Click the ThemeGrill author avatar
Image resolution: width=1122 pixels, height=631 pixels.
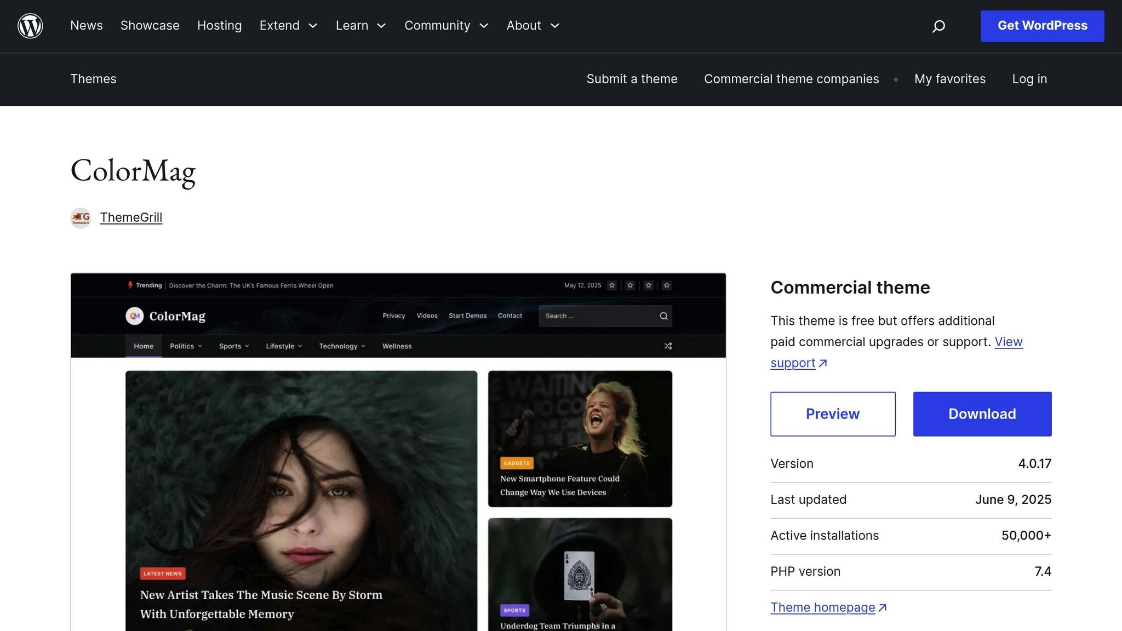[x=81, y=218]
